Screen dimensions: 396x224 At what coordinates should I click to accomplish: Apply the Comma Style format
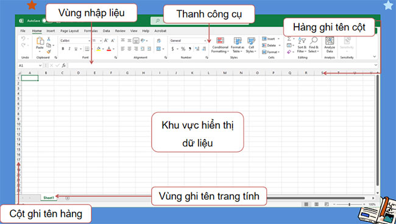pyautogui.click(x=189, y=49)
